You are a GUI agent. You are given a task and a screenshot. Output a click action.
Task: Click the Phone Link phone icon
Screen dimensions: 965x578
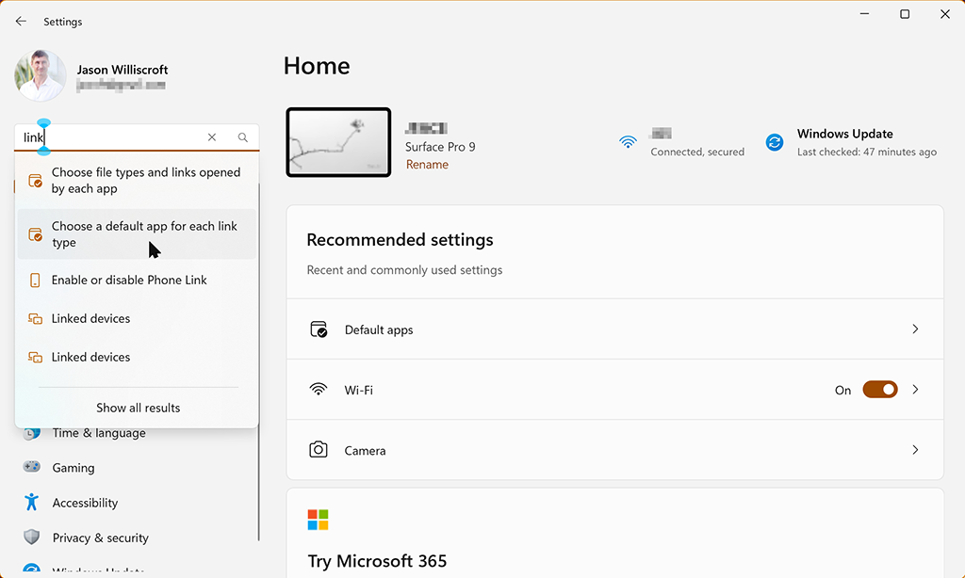click(x=35, y=281)
